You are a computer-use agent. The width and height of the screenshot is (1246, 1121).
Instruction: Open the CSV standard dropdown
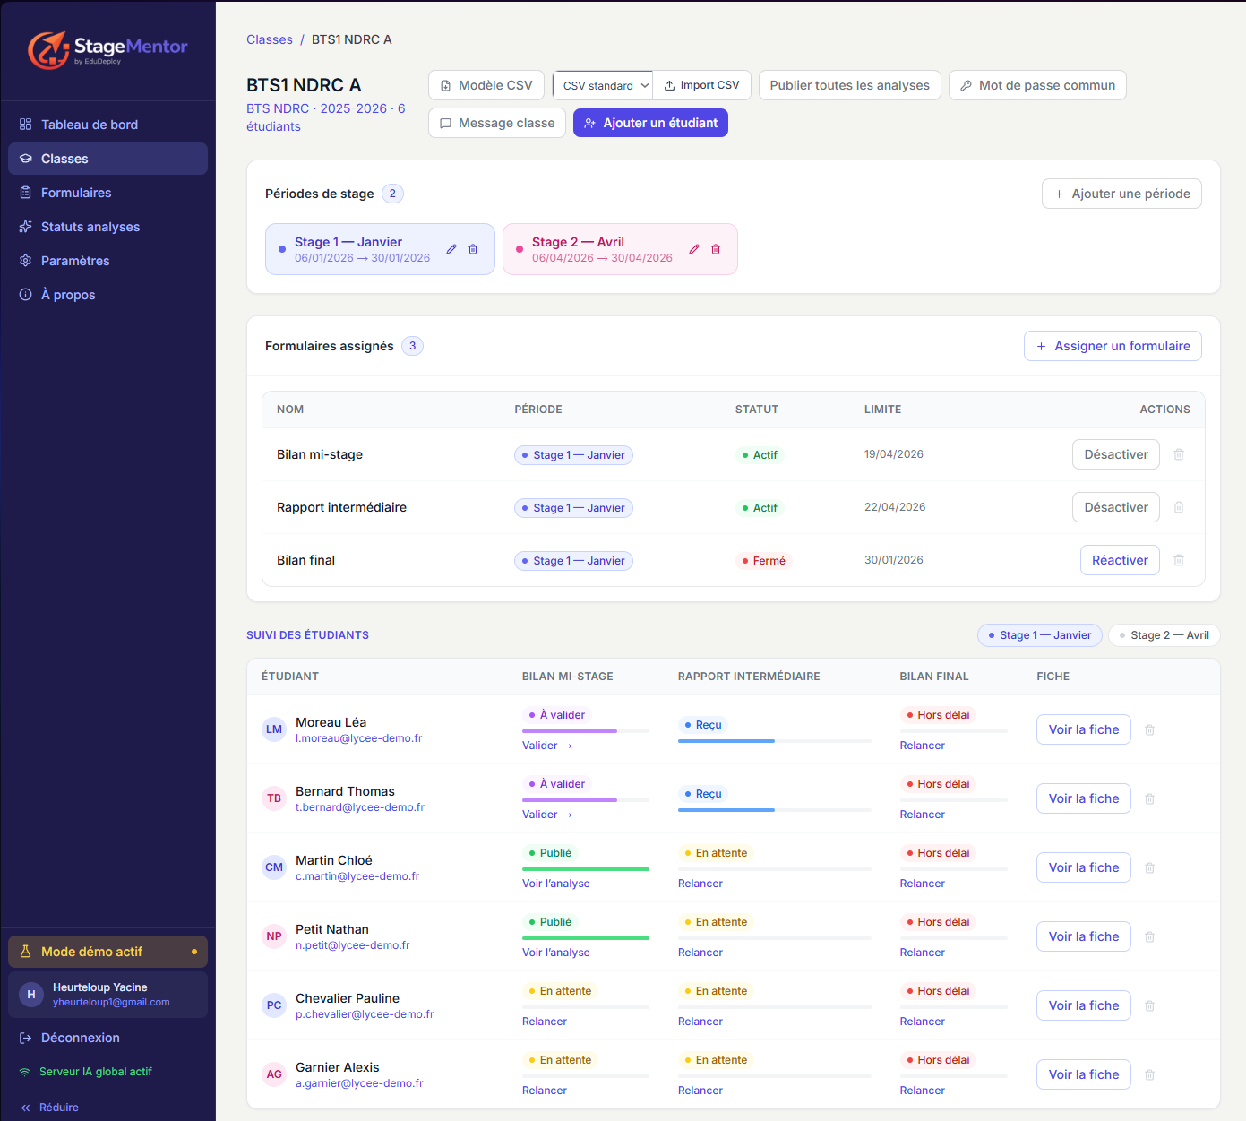click(603, 86)
